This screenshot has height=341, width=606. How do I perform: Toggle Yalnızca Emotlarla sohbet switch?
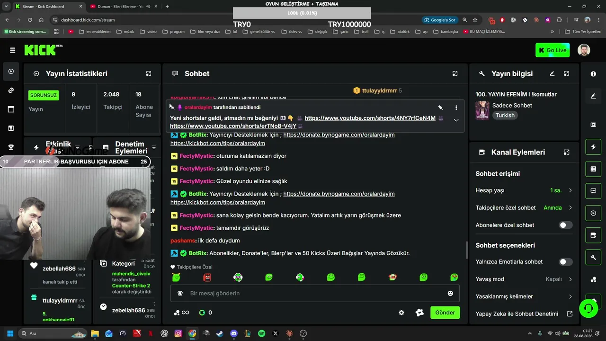tap(565, 261)
